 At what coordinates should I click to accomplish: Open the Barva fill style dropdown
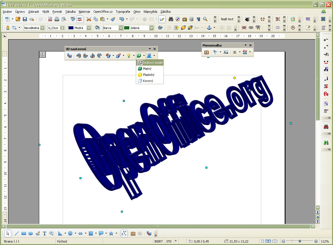coord(121,28)
